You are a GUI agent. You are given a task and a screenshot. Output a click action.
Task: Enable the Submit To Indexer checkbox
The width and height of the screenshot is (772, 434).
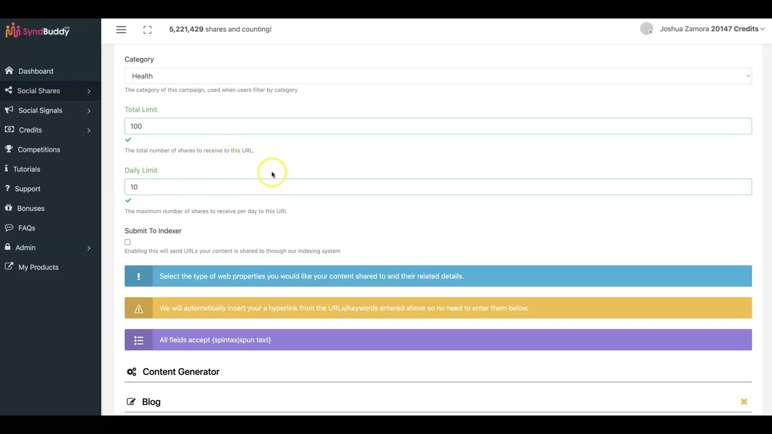click(x=127, y=242)
